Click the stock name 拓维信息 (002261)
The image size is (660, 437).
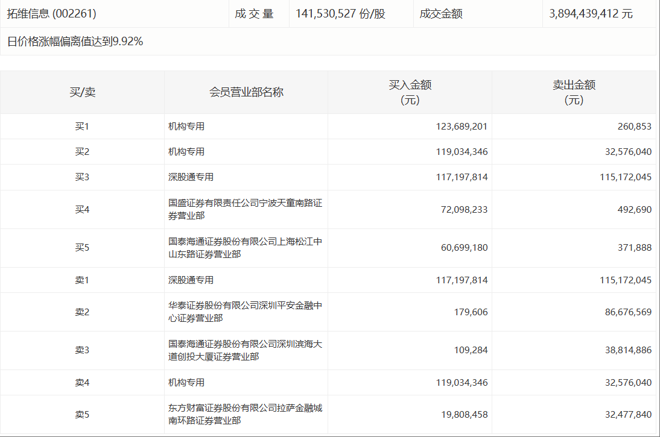pos(52,13)
